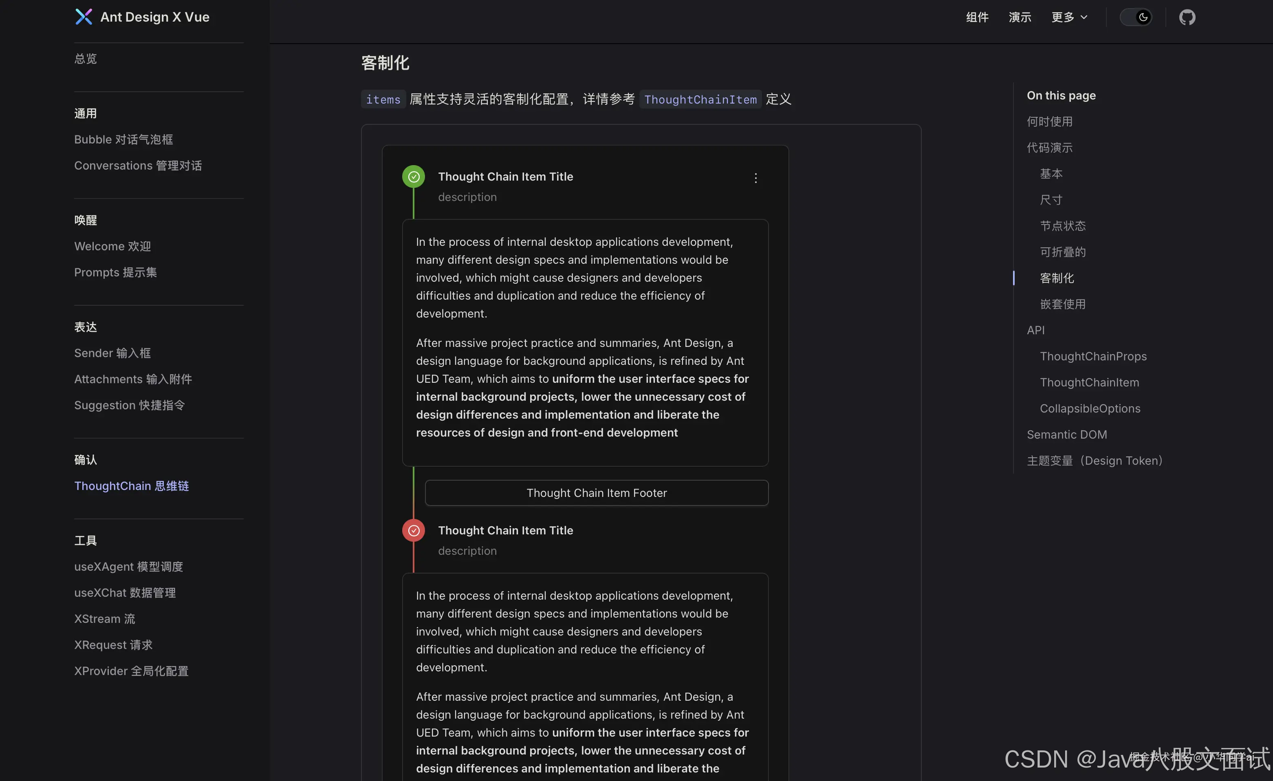Click the green success checkmark icon
Screen dimensions: 1273x781
(413, 177)
